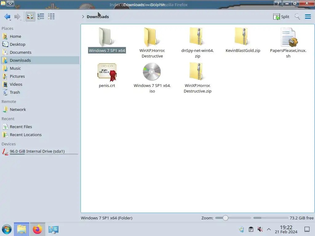Open the window menu titlebar icon

[3, 3]
